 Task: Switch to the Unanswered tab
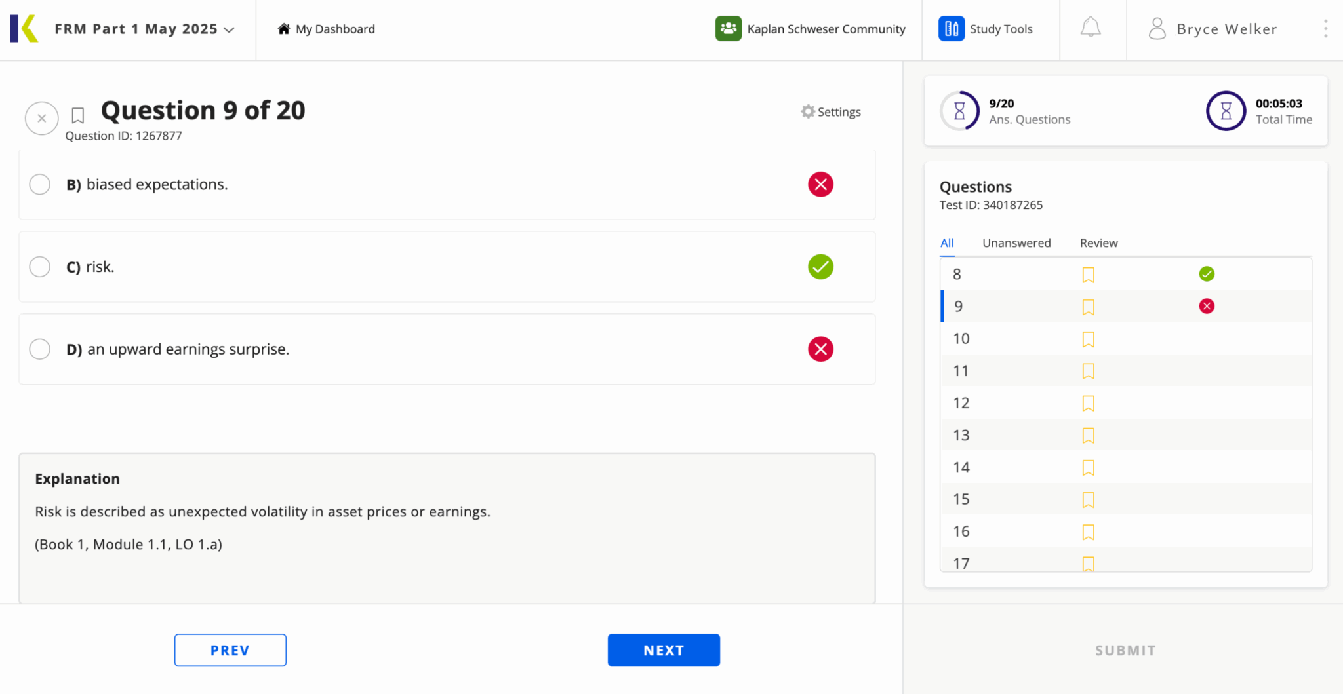pyautogui.click(x=1016, y=243)
